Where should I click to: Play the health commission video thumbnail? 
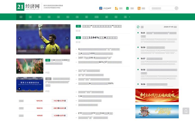coord(19,89)
